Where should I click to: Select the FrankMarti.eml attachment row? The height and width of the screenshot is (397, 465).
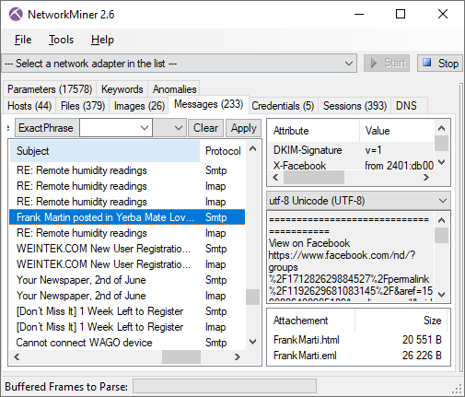(x=358, y=356)
